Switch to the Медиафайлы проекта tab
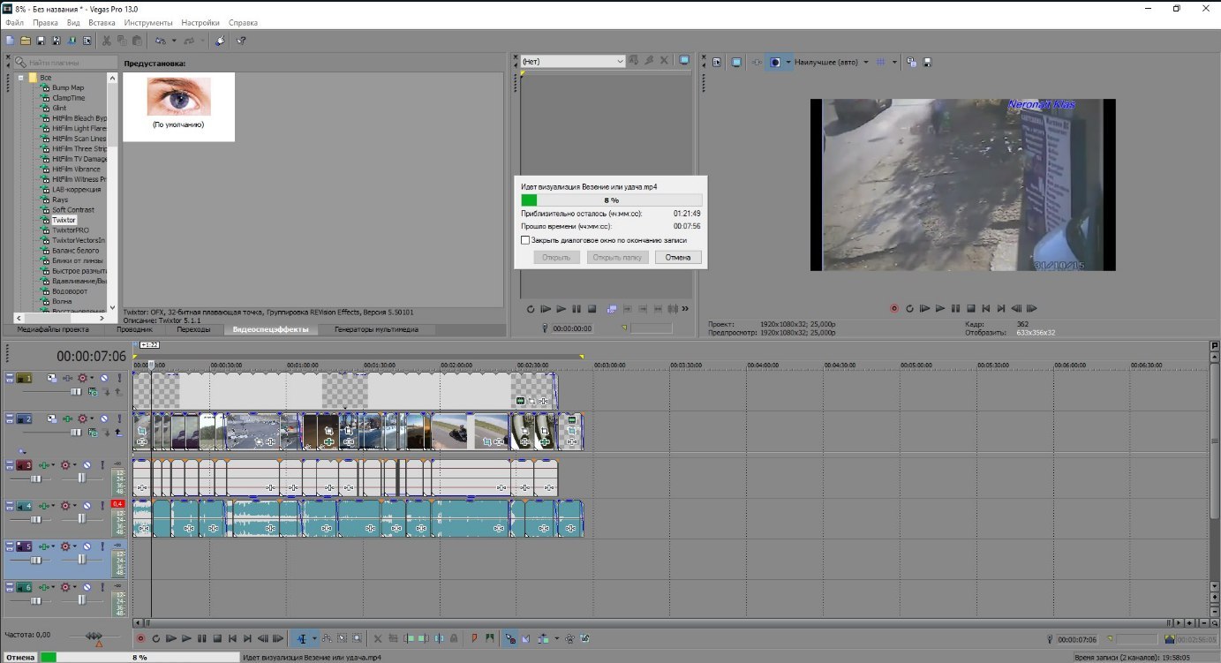This screenshot has height=663, width=1221. pos(51,329)
